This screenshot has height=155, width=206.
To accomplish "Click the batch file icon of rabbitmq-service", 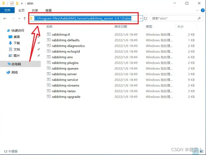I will click(49, 79).
